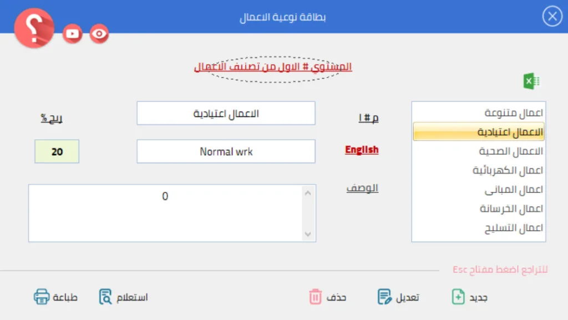Select اعمال الكهربائية list item
This screenshot has height=320, width=568.
coord(508,170)
